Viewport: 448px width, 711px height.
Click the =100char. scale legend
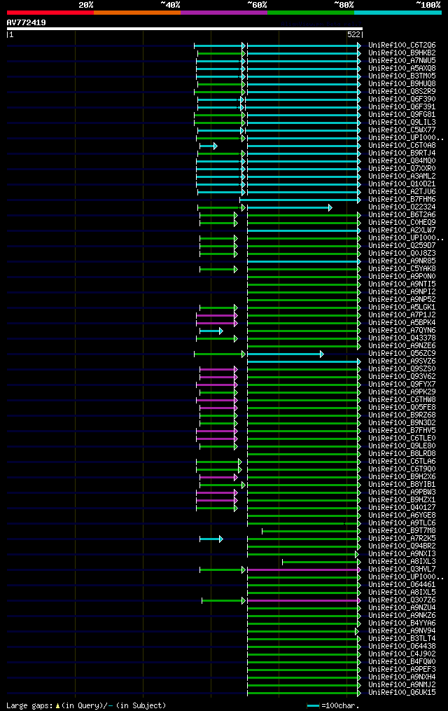(333, 705)
